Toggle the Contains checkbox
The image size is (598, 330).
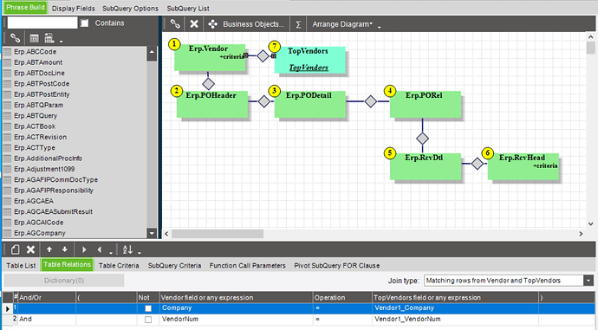pos(84,23)
